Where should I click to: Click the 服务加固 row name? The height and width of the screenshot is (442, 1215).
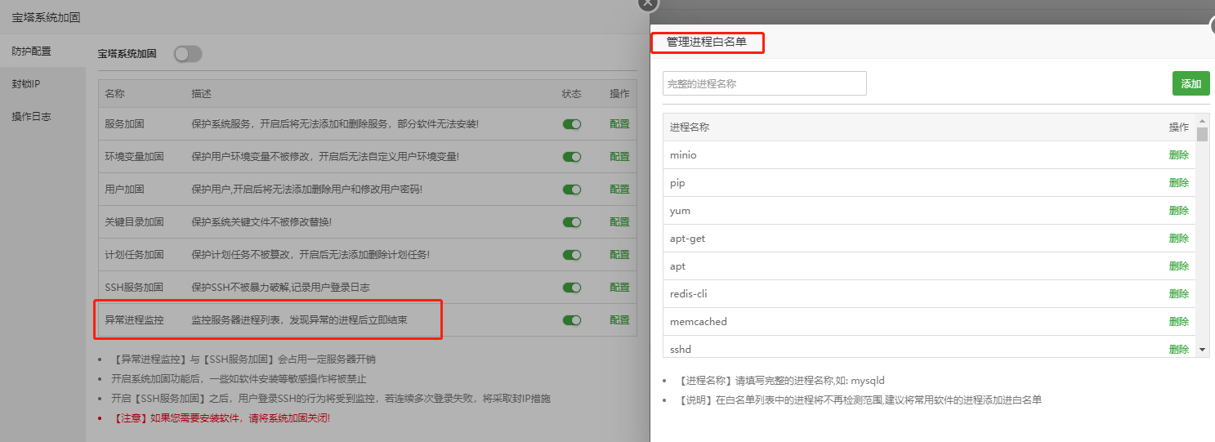click(x=124, y=124)
